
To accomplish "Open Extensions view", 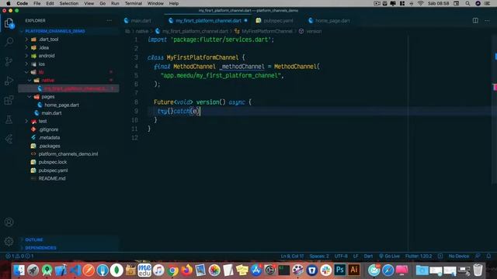I will click(x=9, y=100).
